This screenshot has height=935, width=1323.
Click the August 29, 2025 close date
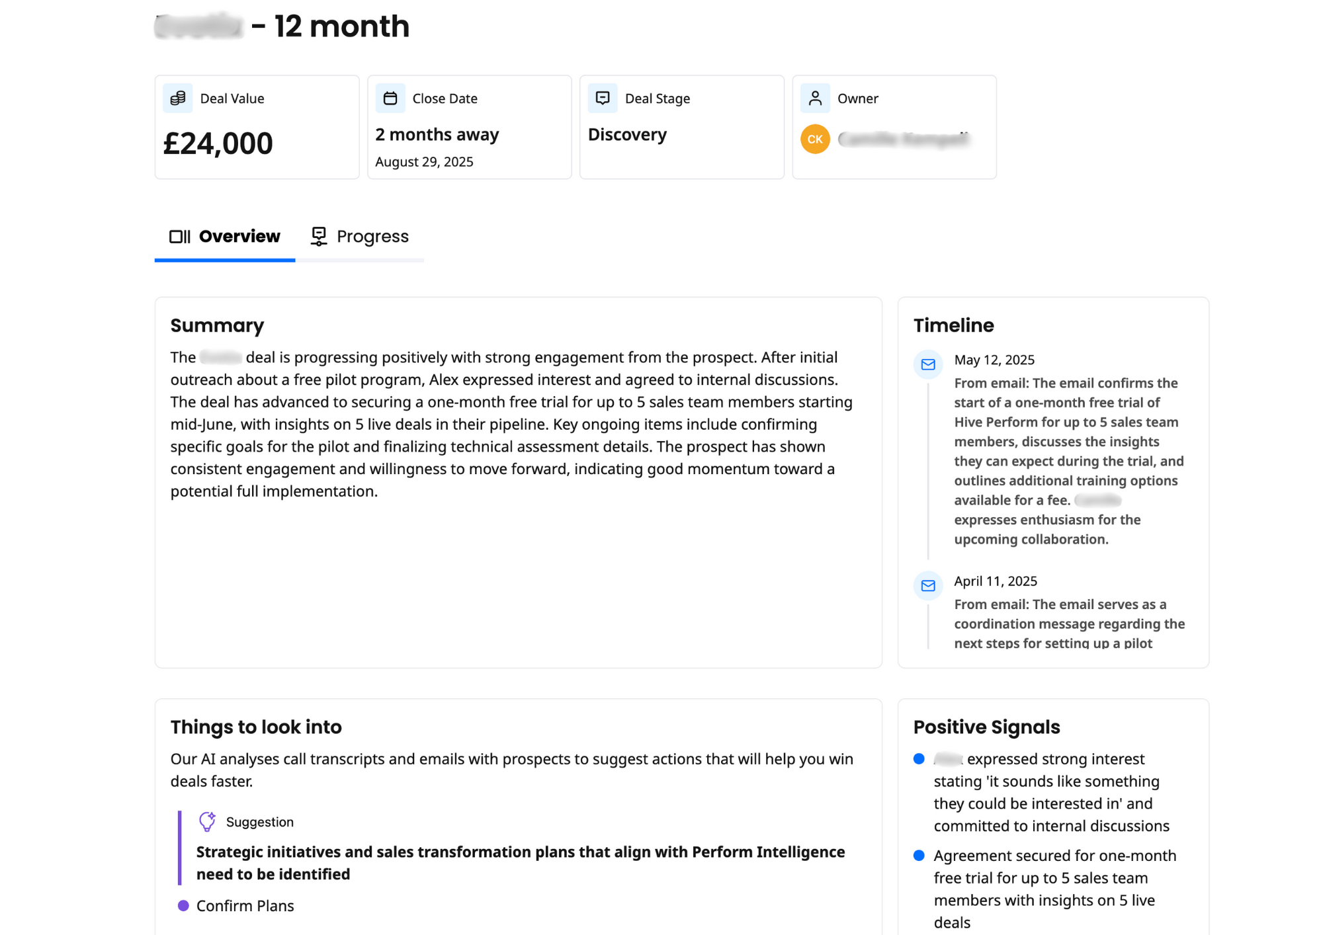point(424,162)
